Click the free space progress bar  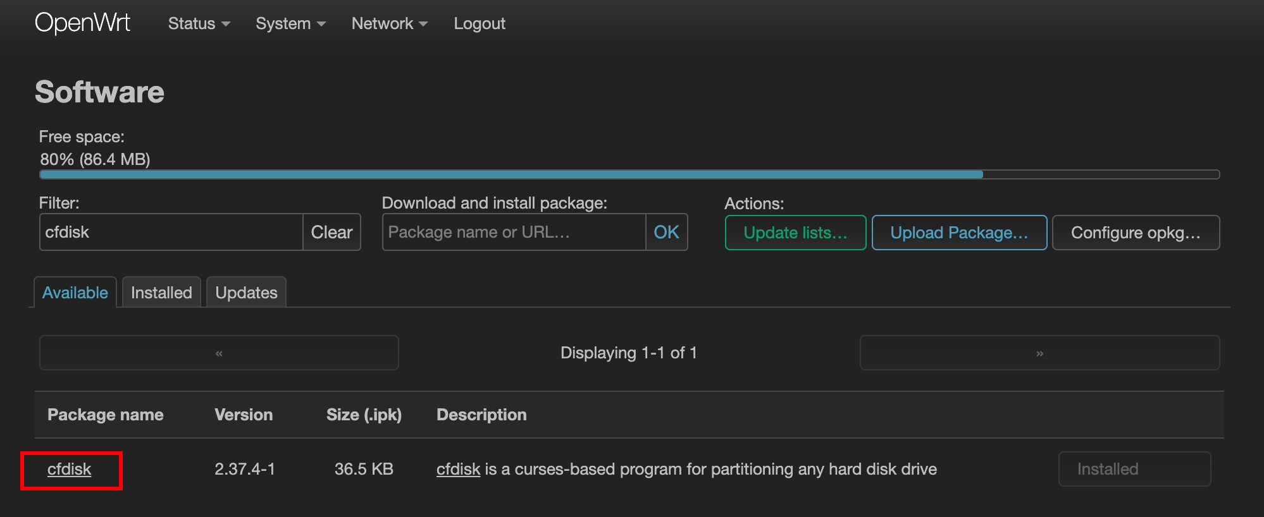click(x=629, y=174)
